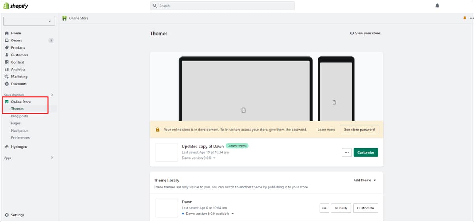Open Products in sidebar
This screenshot has height=222, width=474.
18,47
